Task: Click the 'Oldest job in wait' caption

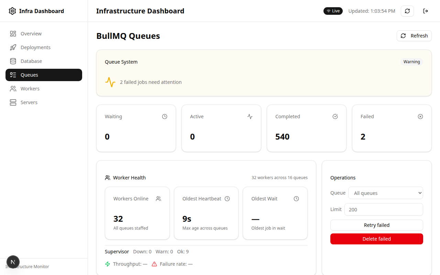Action: click(x=268, y=228)
